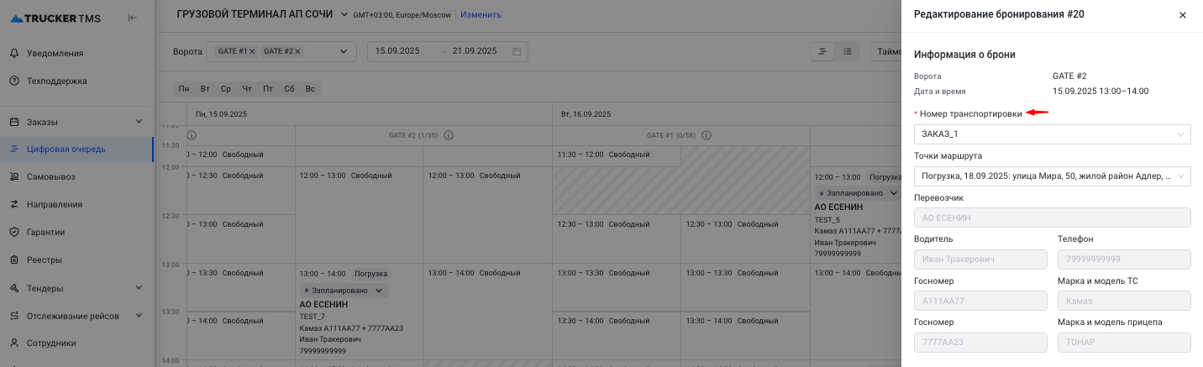The height and width of the screenshot is (367, 1203).
Task: Click the Изменить timezone link
Action: coord(481,14)
